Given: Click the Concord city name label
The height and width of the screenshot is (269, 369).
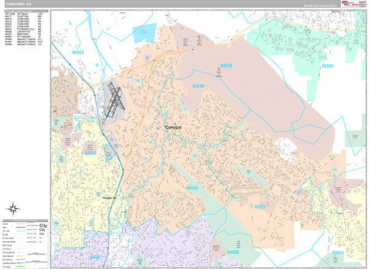Looking at the screenshot, I should pos(176,127).
